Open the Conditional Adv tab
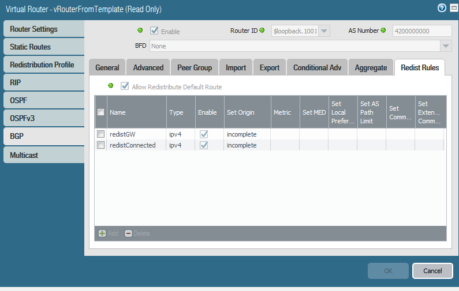This screenshot has height=291, width=459. point(317,67)
